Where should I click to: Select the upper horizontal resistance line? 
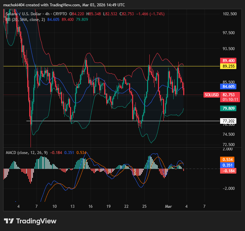point(100,66)
